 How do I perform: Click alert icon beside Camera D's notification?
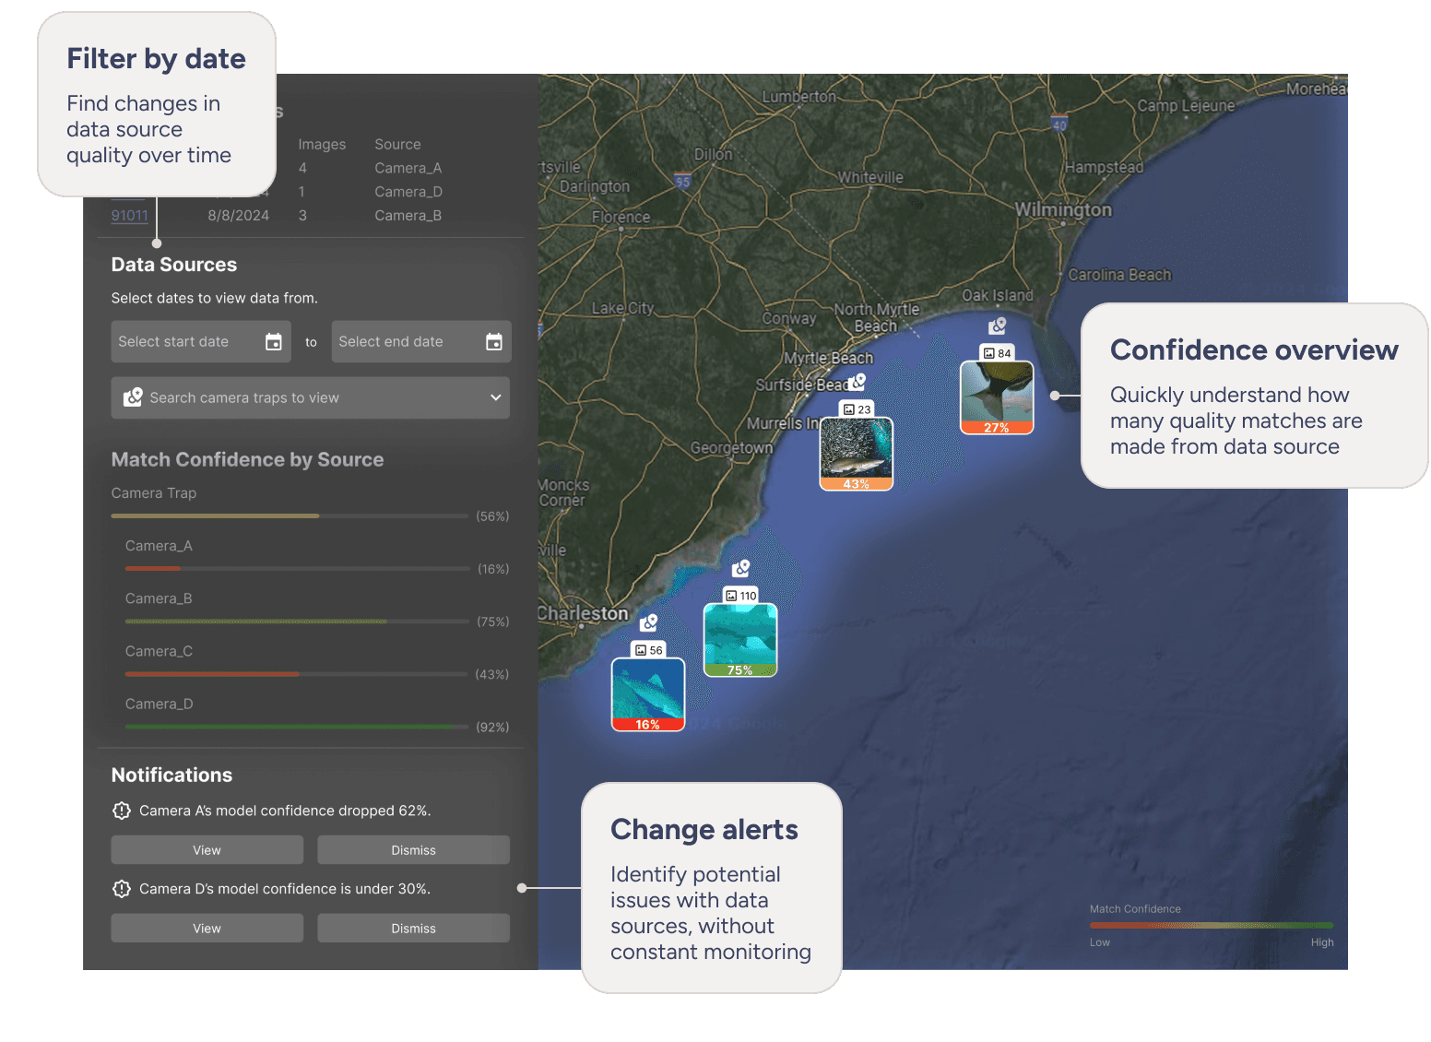tap(122, 889)
